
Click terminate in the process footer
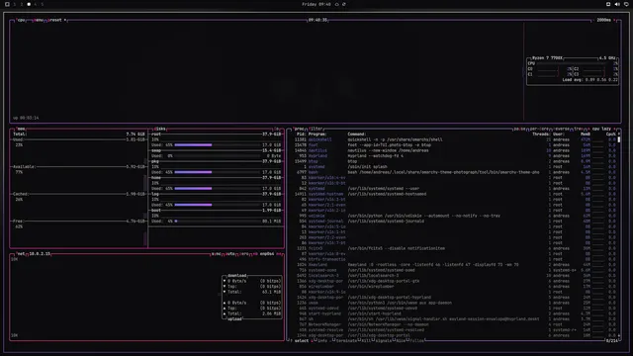[x=346, y=340]
